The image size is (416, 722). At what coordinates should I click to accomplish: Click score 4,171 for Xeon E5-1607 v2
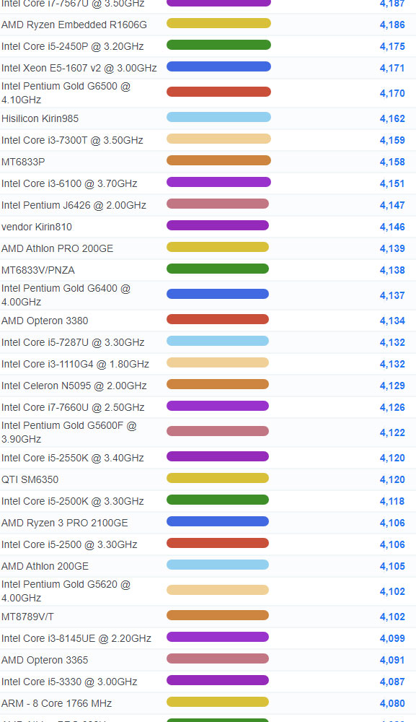pos(392,68)
